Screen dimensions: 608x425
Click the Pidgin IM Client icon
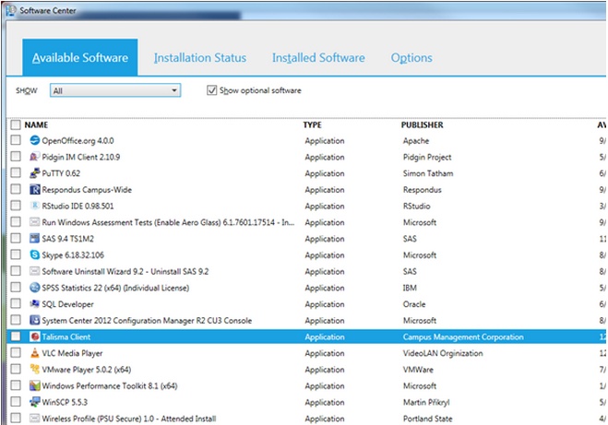(x=35, y=158)
